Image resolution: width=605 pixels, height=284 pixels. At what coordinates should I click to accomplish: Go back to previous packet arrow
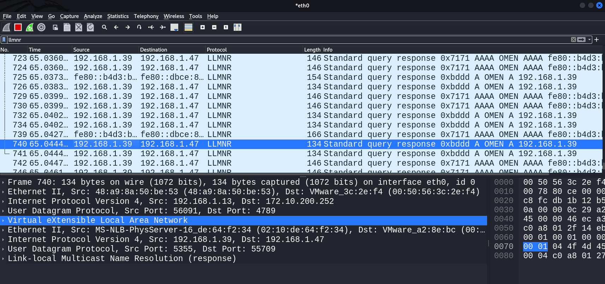point(116,27)
